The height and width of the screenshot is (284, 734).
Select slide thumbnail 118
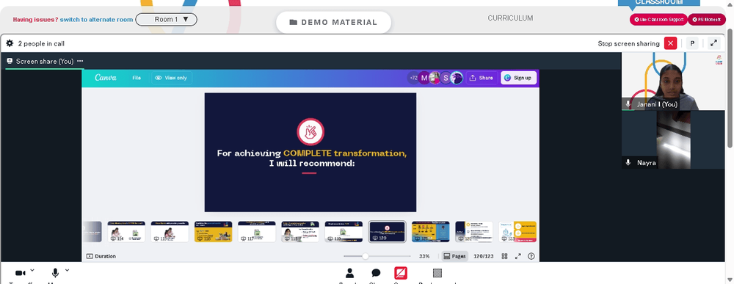pyautogui.click(x=300, y=232)
